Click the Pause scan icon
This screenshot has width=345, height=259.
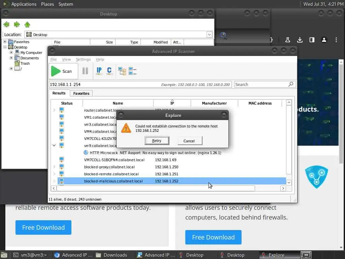pos(85,71)
